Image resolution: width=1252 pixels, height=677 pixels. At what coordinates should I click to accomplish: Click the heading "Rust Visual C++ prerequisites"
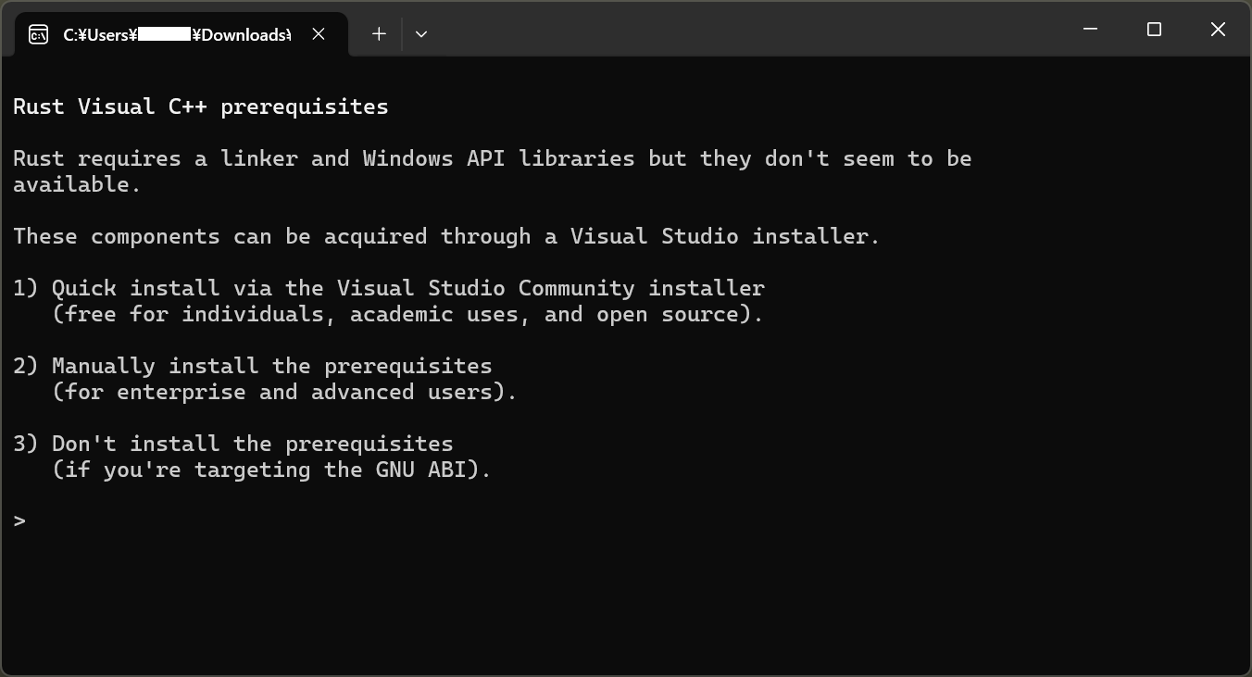pyautogui.click(x=201, y=107)
